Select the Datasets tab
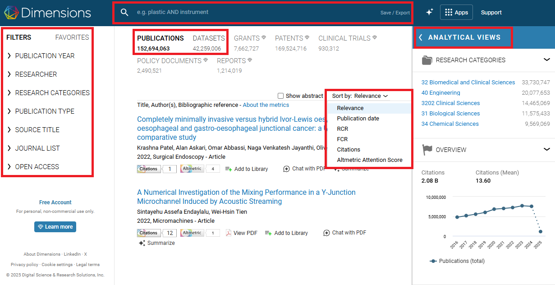 click(x=208, y=42)
